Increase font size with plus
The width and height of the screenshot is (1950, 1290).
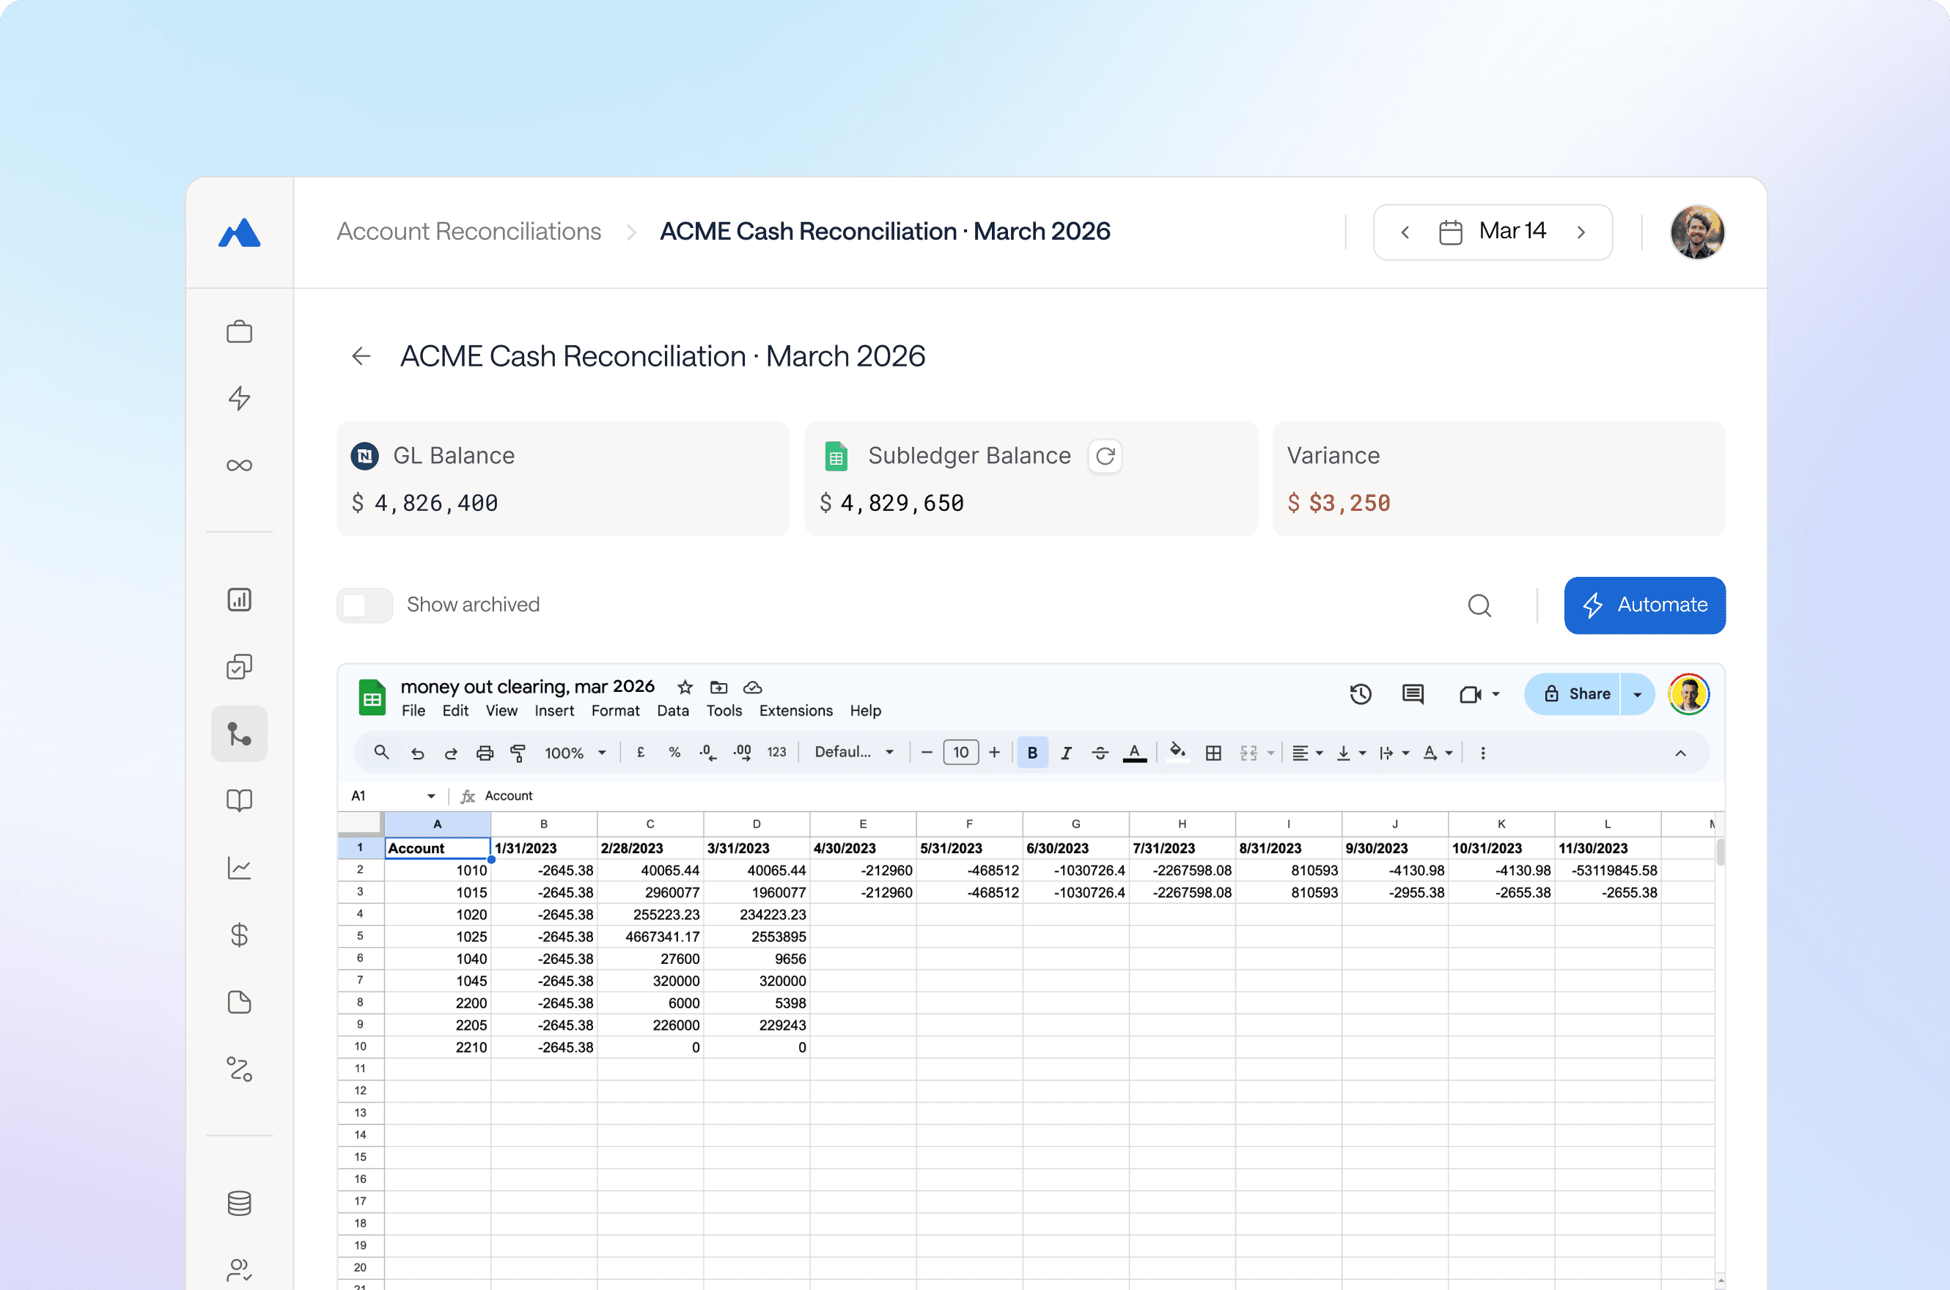(994, 752)
